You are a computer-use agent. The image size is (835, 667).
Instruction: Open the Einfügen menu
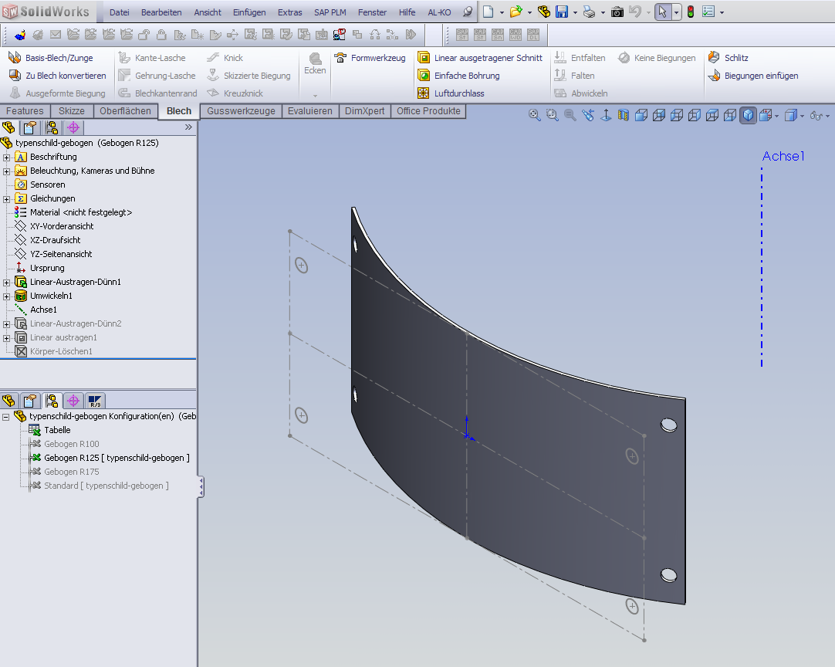[x=248, y=12]
